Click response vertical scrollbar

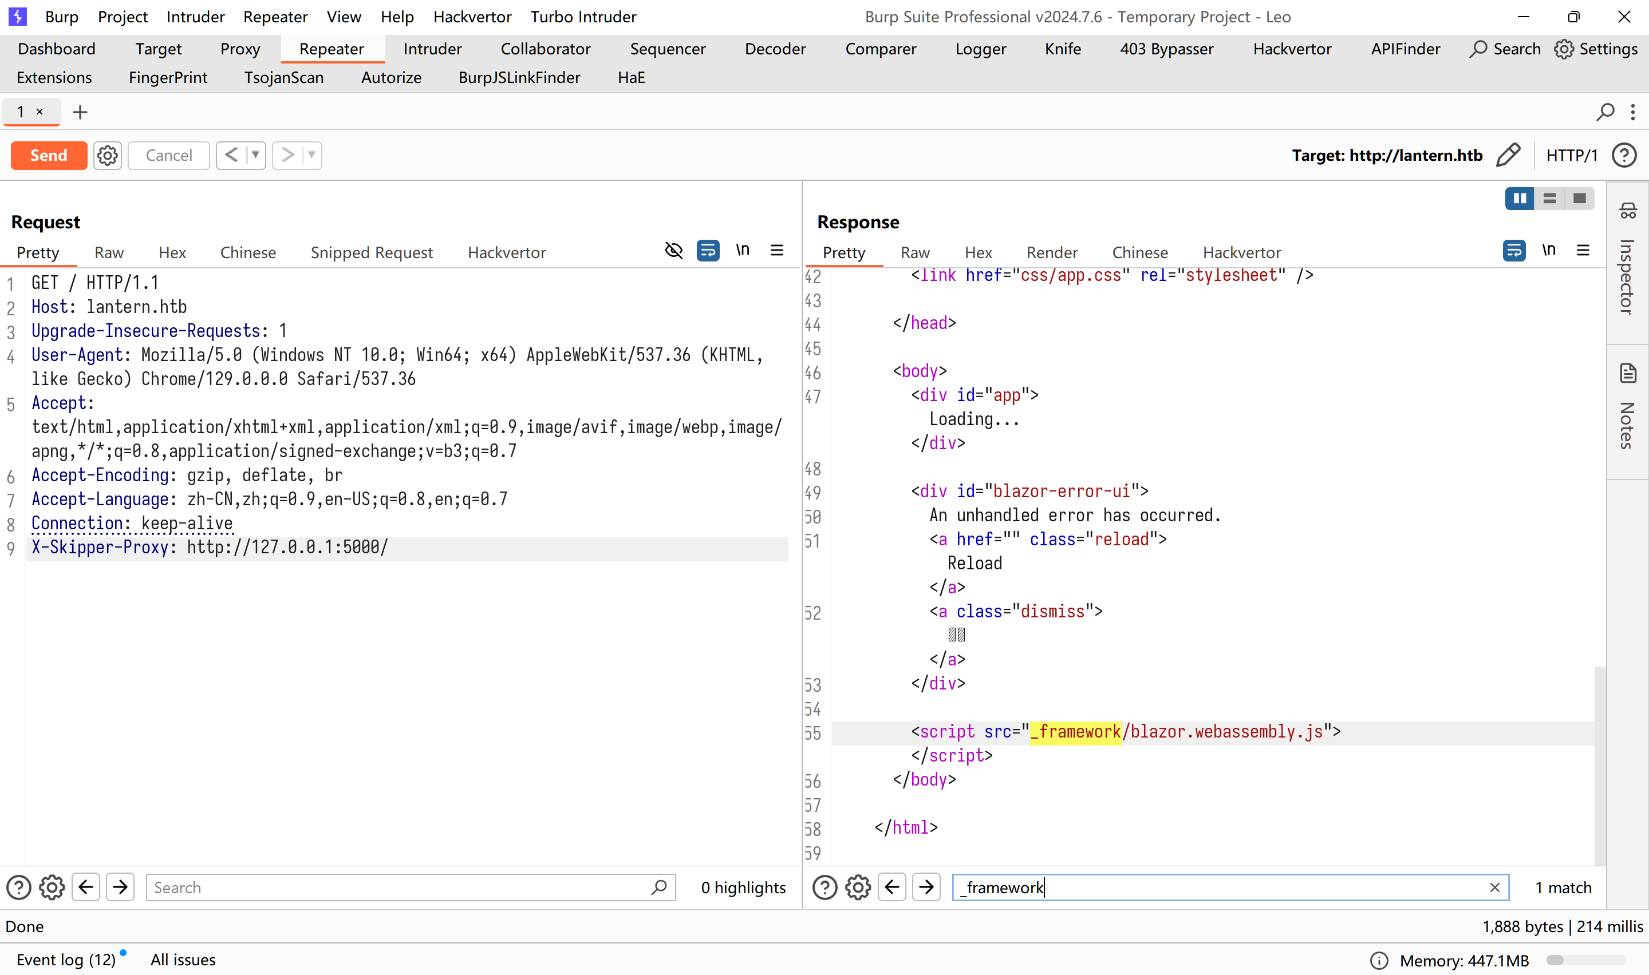click(x=1600, y=766)
